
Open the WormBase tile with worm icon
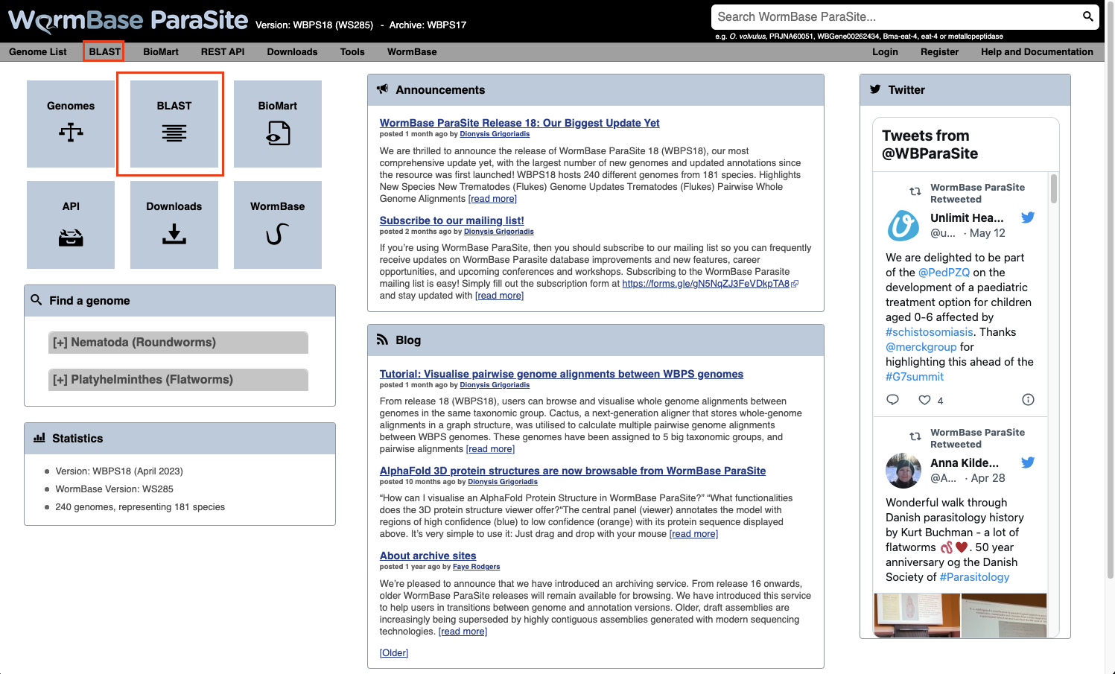point(277,225)
